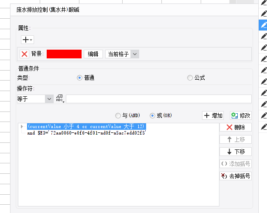Click the 上移 move up button
This screenshot has height=213, width=267.
[x=236, y=139]
